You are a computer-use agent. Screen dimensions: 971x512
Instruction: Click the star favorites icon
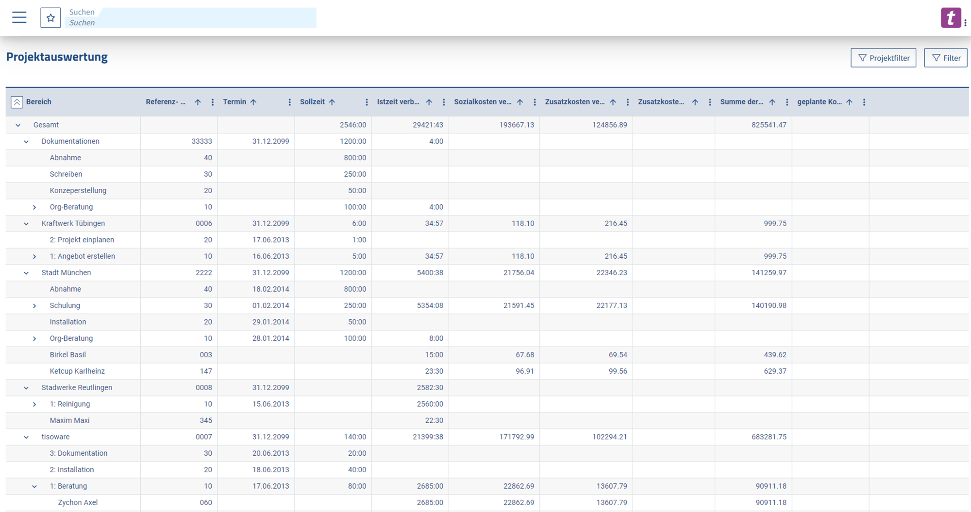pyautogui.click(x=50, y=17)
